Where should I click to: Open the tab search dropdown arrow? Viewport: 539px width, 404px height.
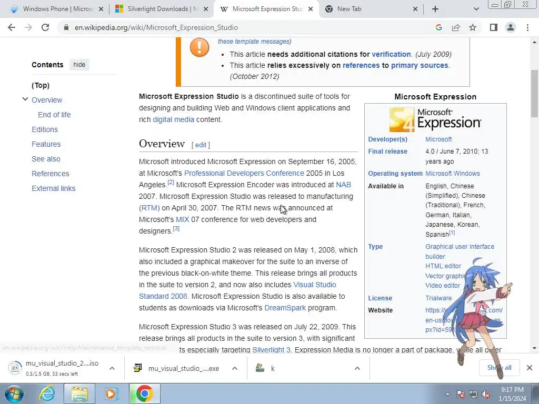click(x=476, y=9)
